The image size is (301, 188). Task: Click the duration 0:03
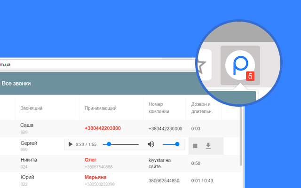click(196, 128)
